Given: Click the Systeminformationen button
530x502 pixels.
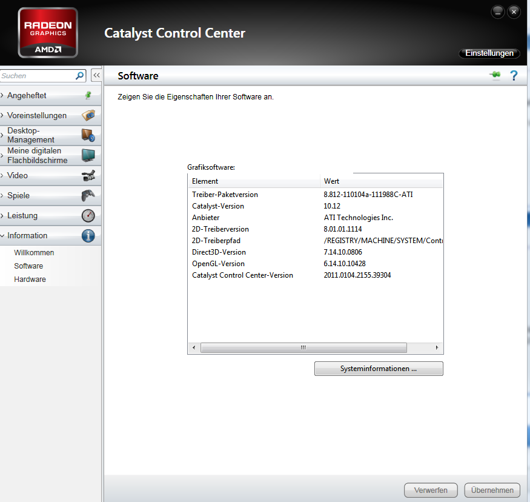Looking at the screenshot, I should pos(379,369).
